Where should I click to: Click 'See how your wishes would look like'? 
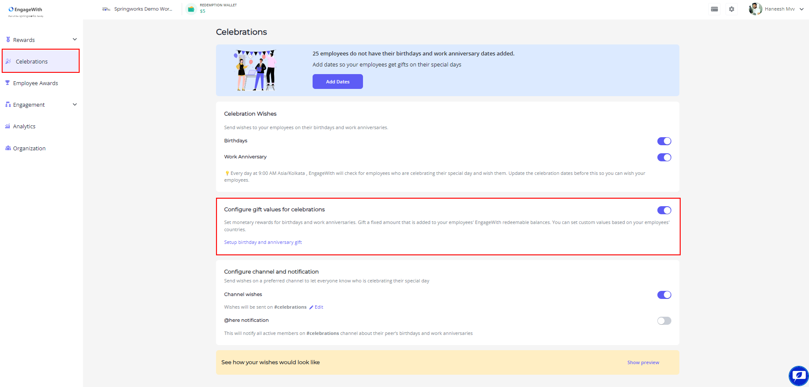pos(270,362)
